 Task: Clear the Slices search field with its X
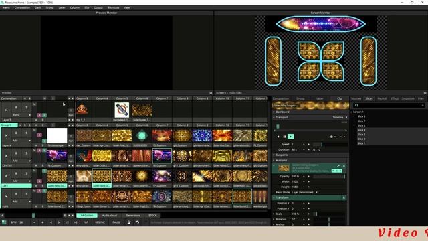pos(423,106)
